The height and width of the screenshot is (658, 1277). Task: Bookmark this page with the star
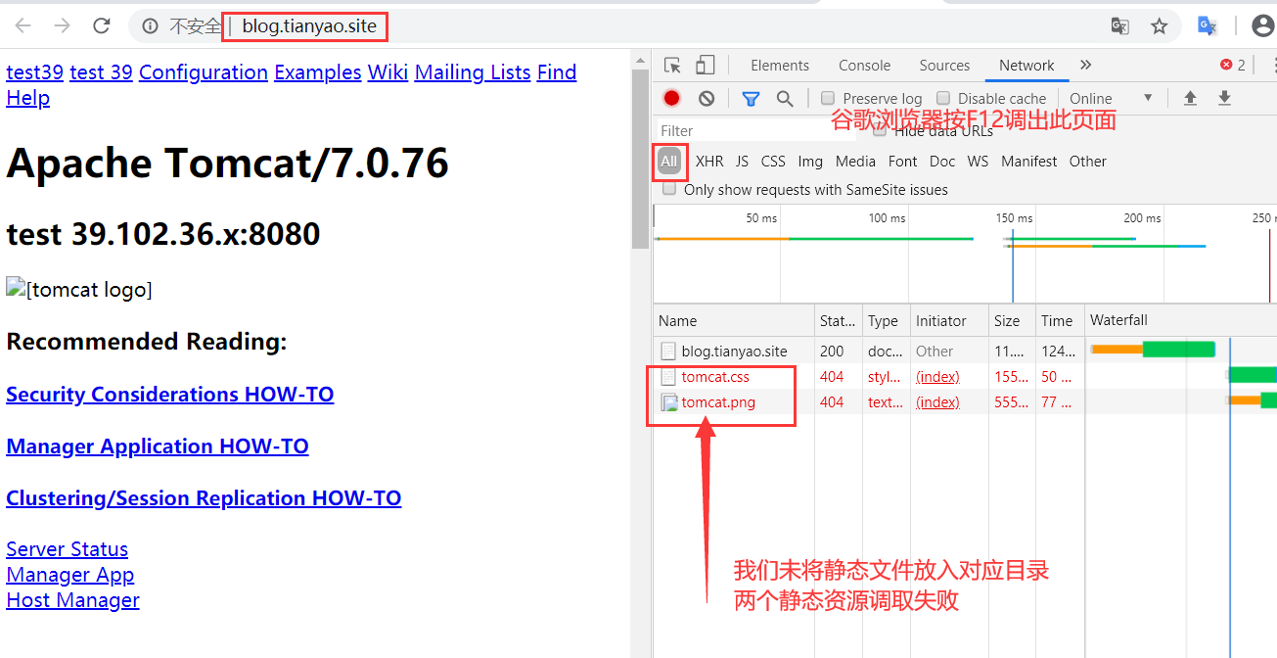pos(1160,26)
